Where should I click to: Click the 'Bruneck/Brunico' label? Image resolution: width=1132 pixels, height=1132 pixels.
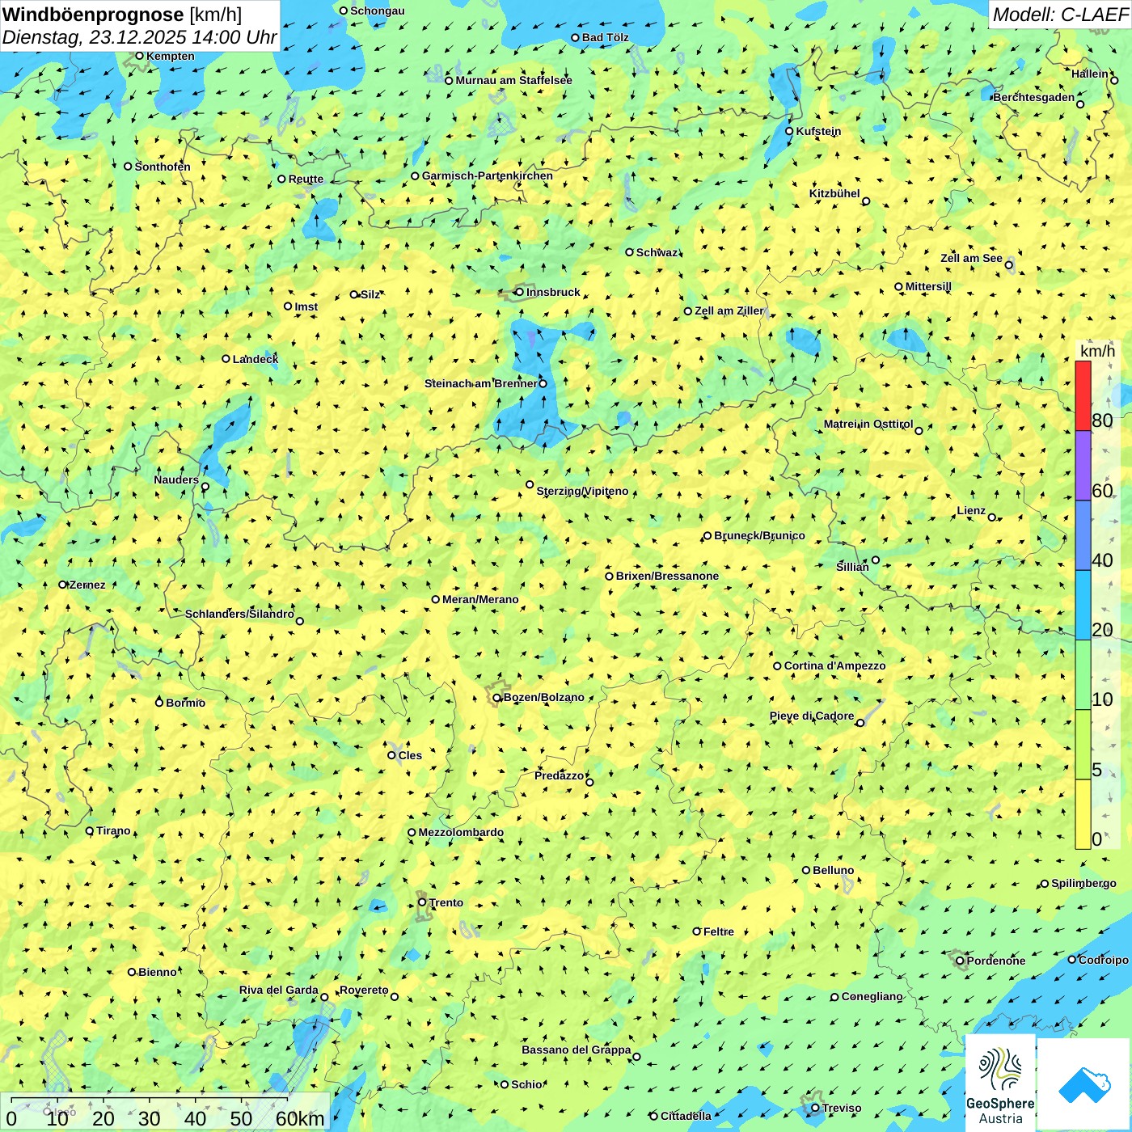[759, 535]
